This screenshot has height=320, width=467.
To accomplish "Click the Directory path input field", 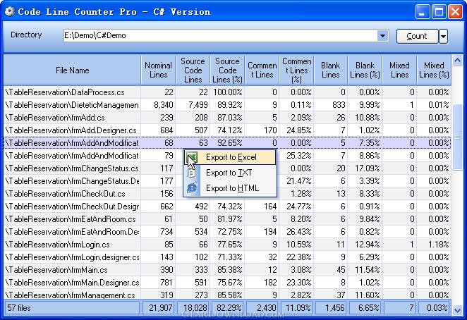I will (220, 36).
